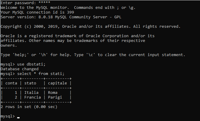Viewport: 200px width, 121px height.
Task: Click the 'select * from stati;' command
Action: click(41, 74)
